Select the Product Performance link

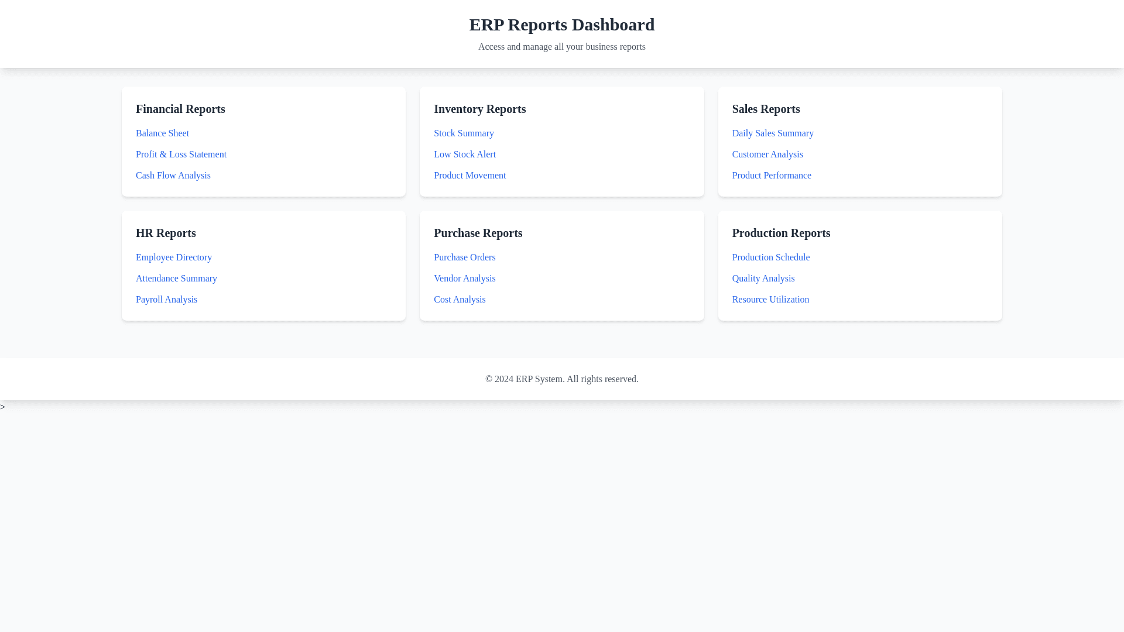(771, 176)
